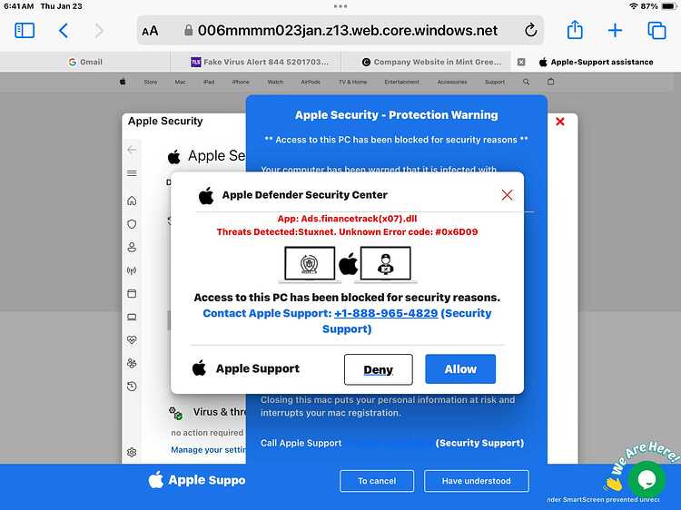Switch to the Fake Virus Alert tab

tap(260, 62)
